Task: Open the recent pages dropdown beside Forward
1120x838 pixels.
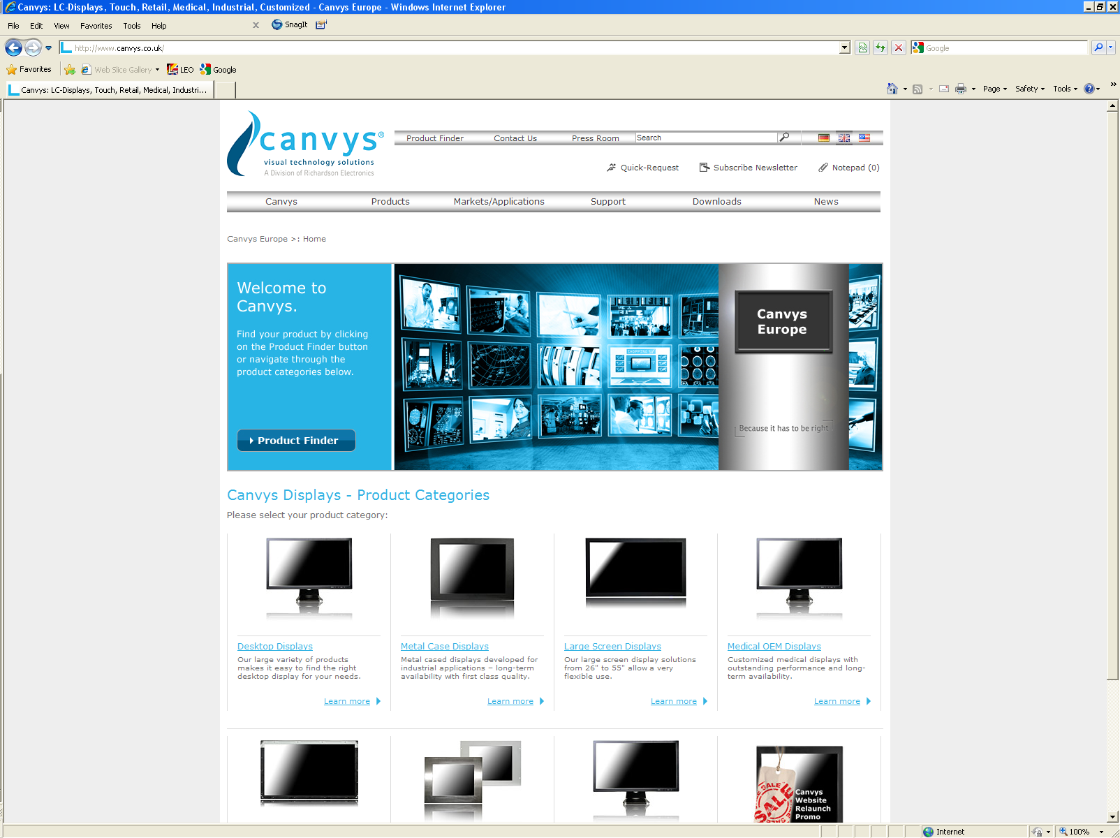Action: (x=48, y=48)
